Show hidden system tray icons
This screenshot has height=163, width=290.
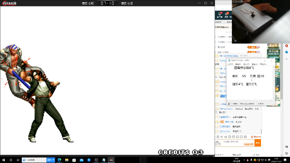pos(244,160)
